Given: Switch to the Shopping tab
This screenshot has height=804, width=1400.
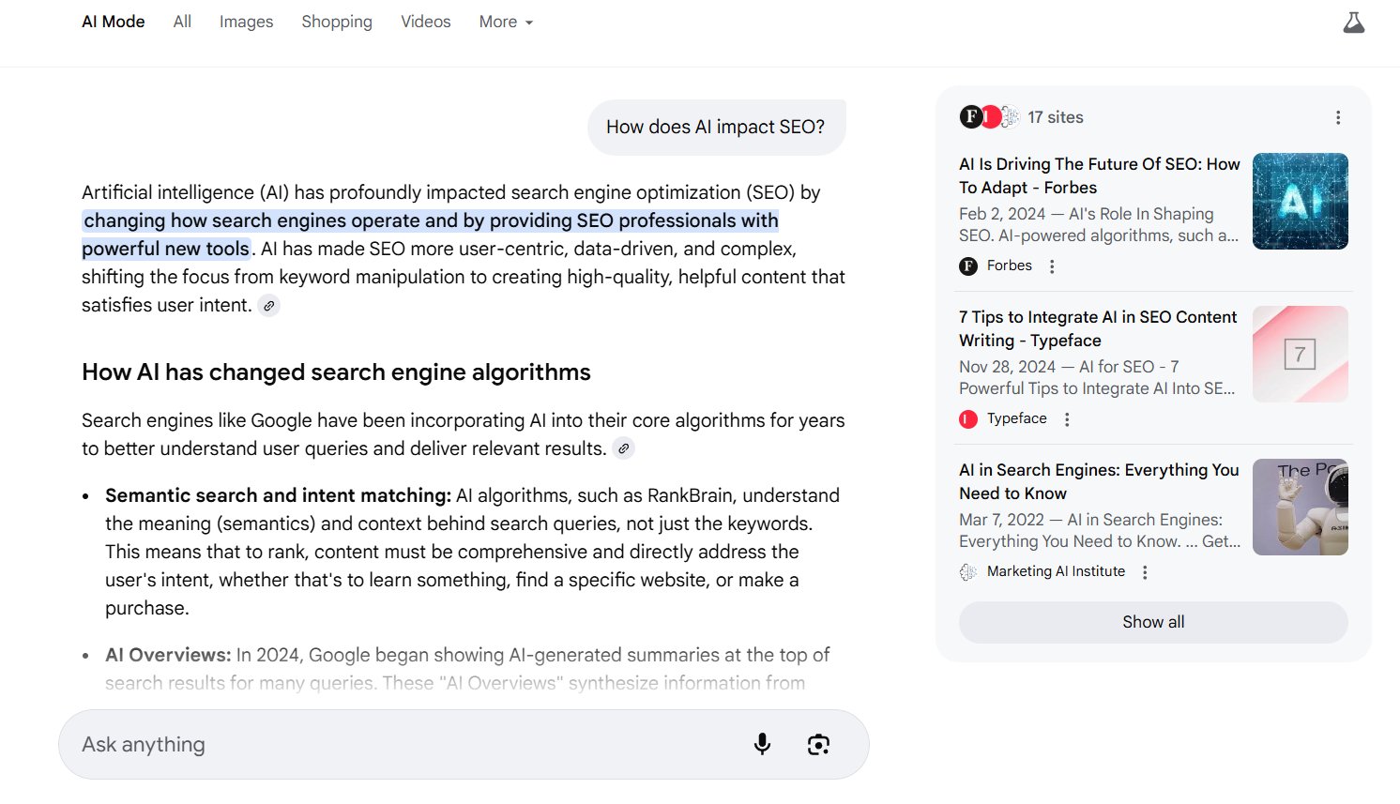Looking at the screenshot, I should pyautogui.click(x=336, y=22).
